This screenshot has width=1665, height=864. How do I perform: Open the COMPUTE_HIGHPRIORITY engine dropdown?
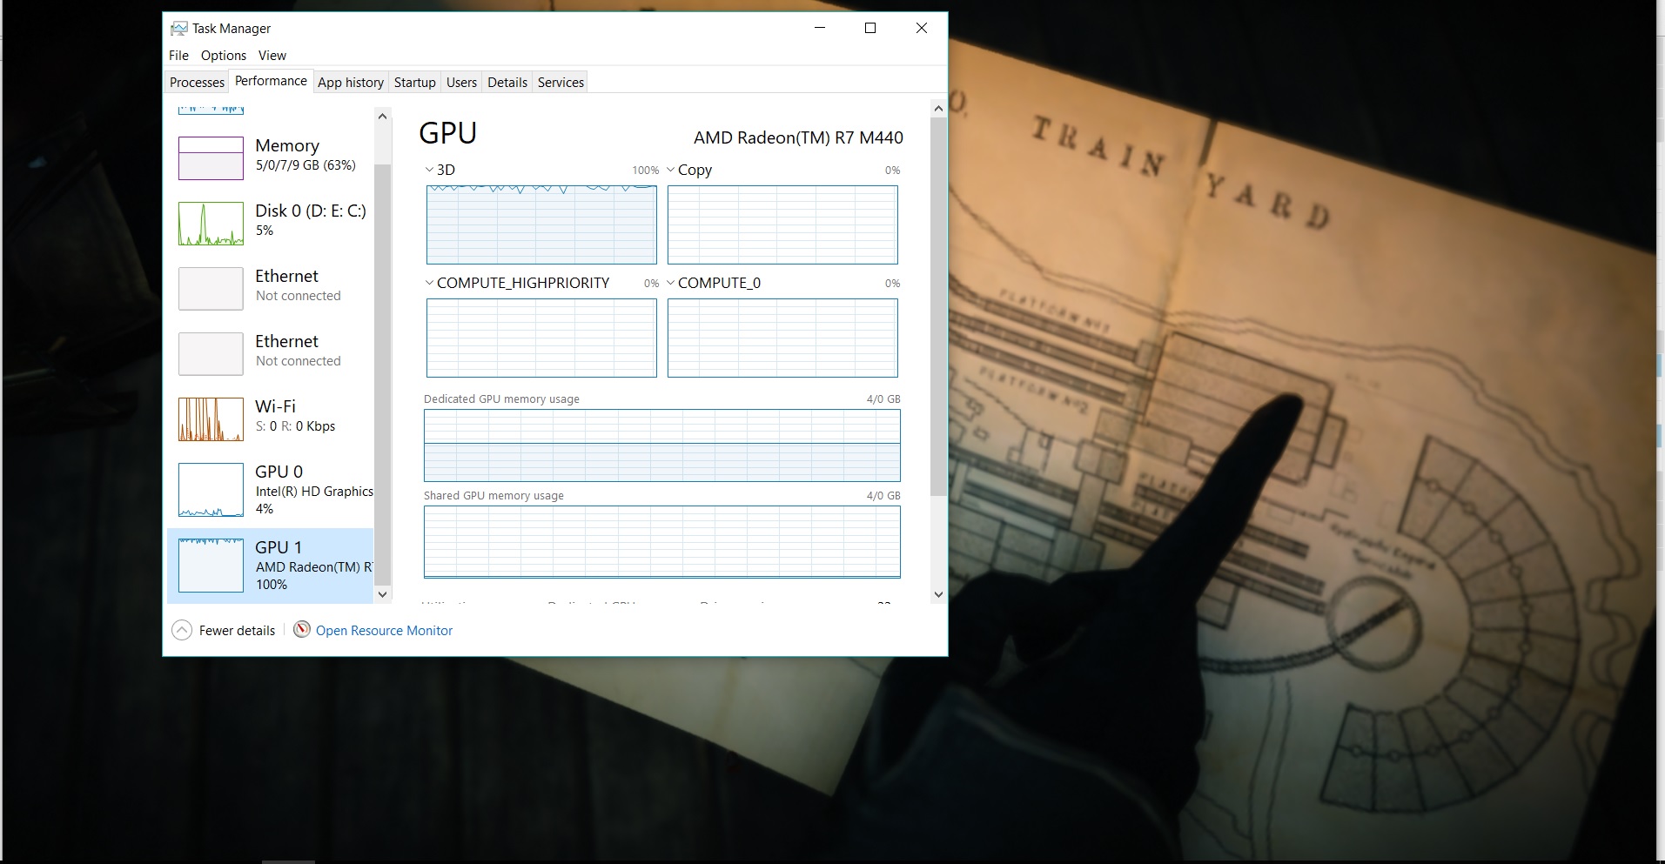point(429,283)
